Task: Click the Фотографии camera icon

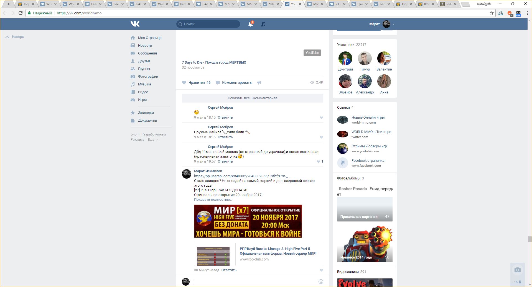Action: tap(133, 77)
